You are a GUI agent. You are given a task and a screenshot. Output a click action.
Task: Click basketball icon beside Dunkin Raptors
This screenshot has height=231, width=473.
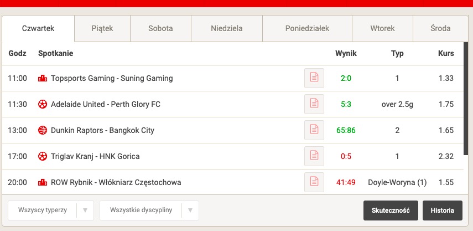[x=43, y=130]
